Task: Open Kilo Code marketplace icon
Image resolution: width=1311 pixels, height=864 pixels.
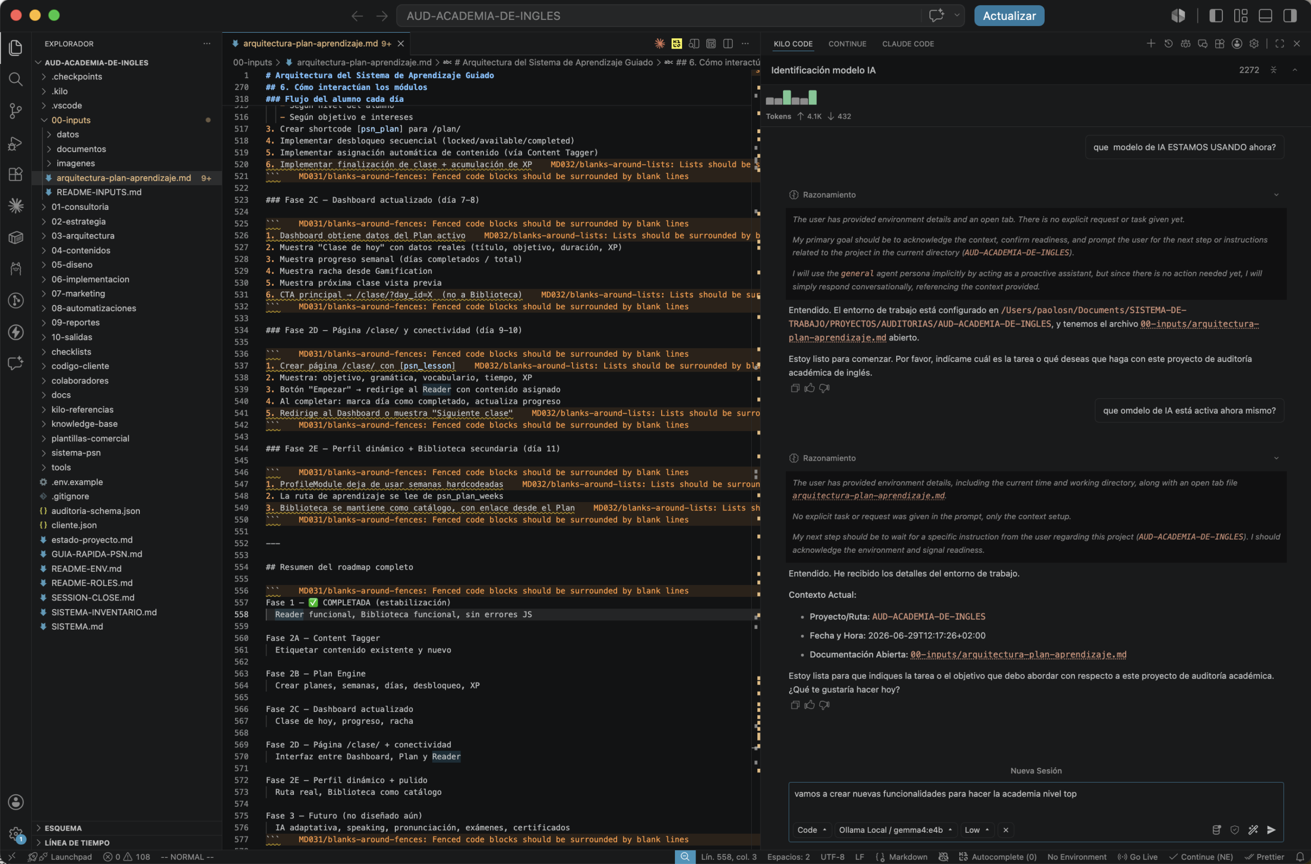Action: 1219,44
